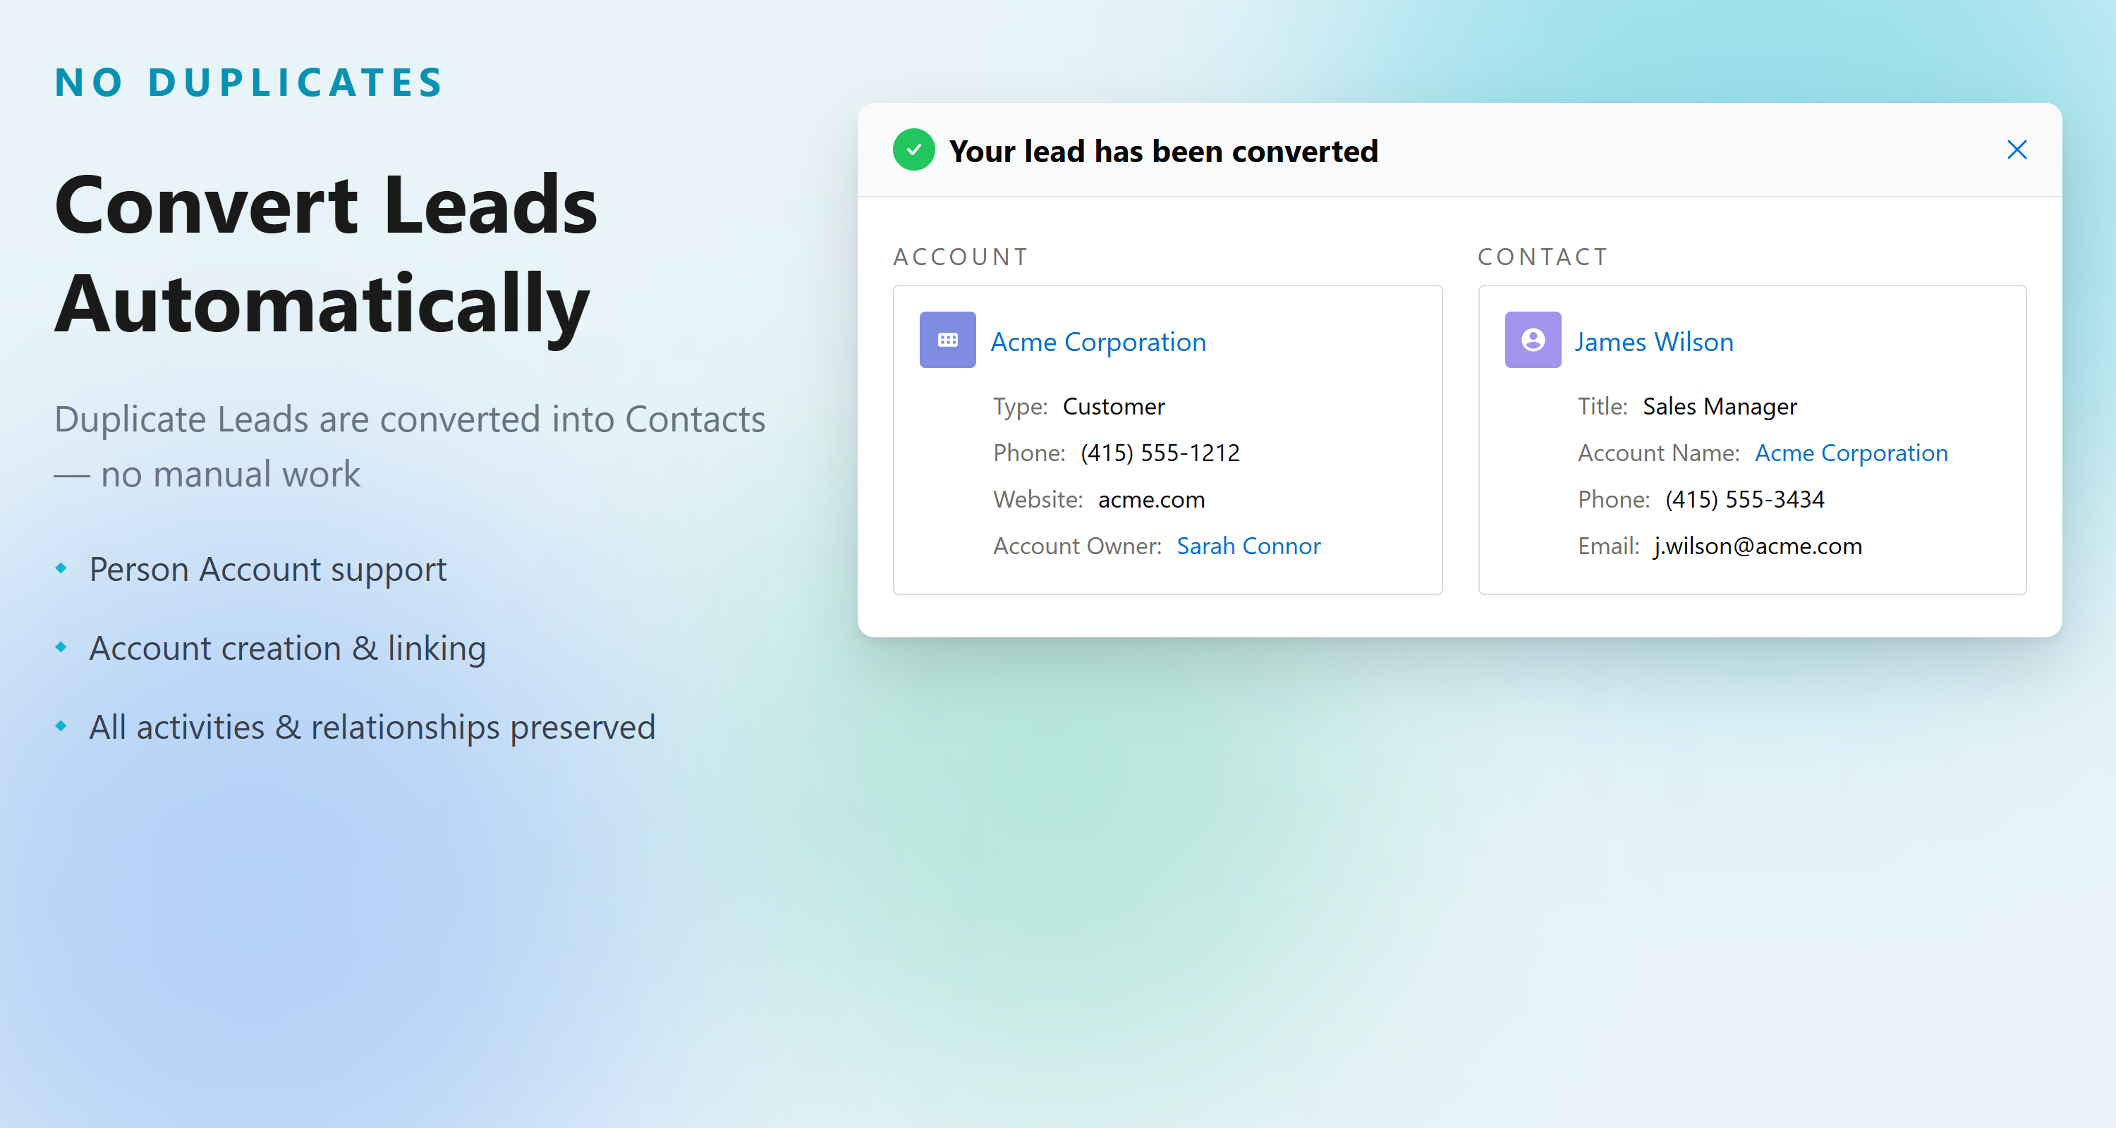Click the green success checkmark icon
Viewport: 2116px width, 1128px height.
pos(913,150)
